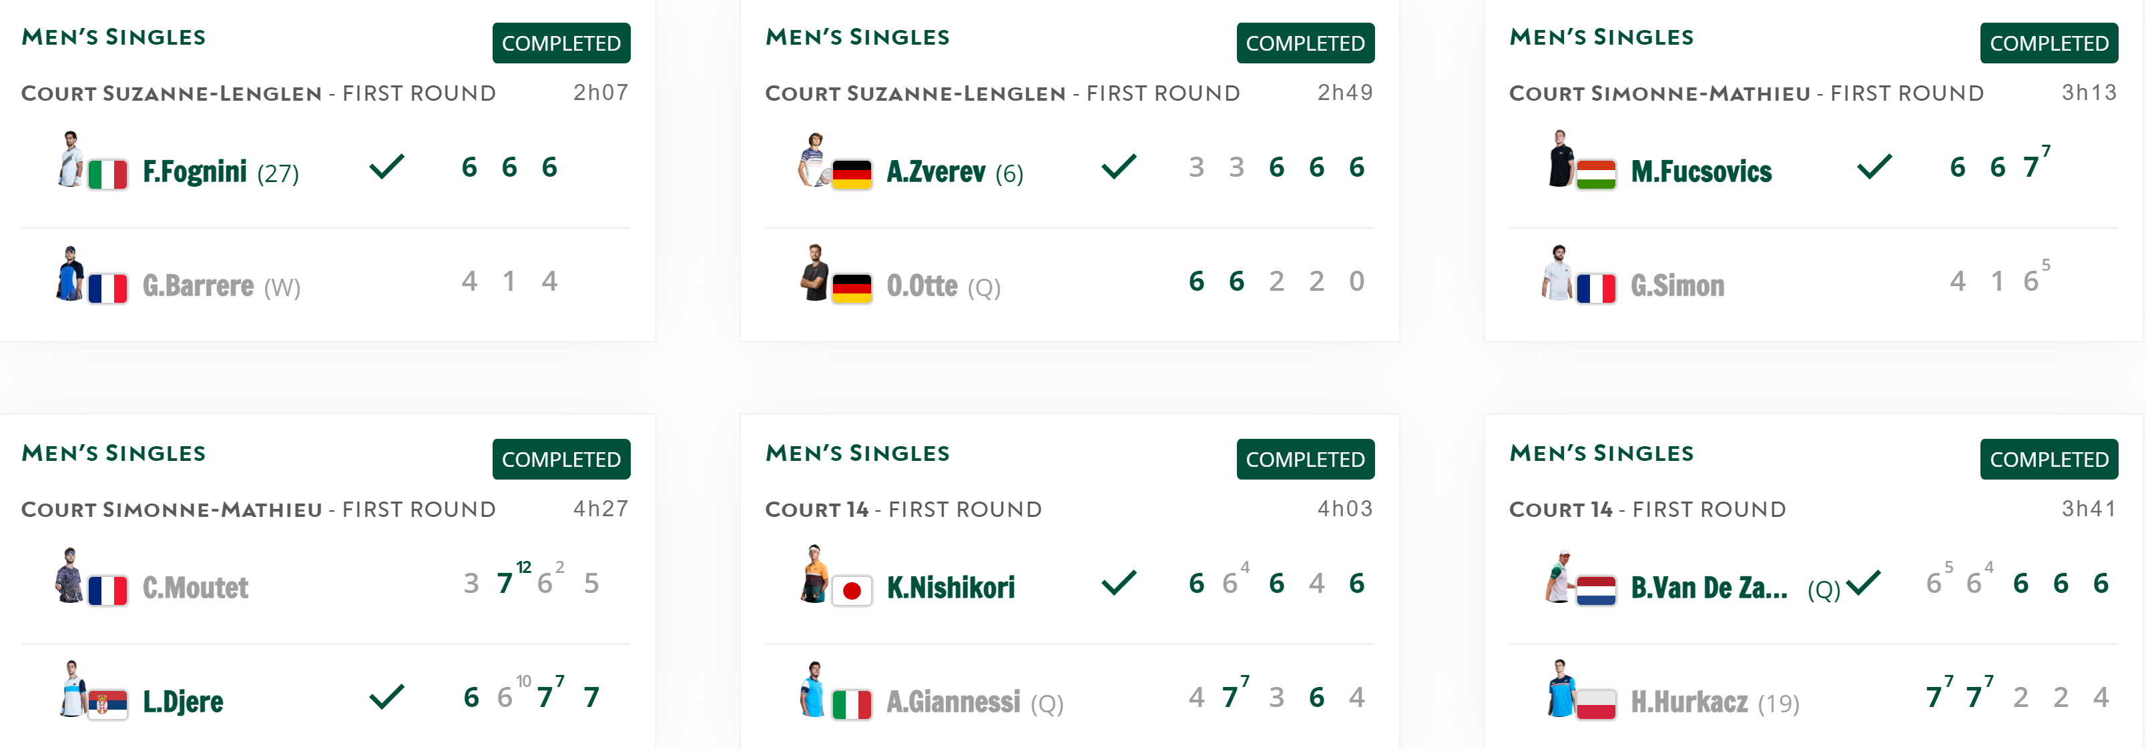Click A.Giannessi player name
The height and width of the screenshot is (749, 2146).
click(x=953, y=702)
